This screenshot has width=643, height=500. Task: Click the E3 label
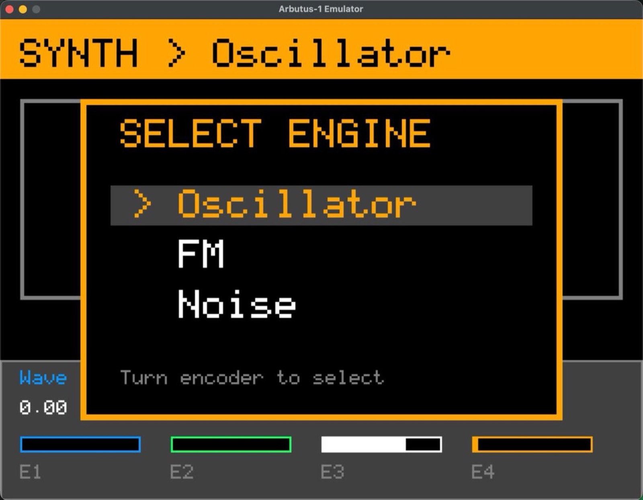(332, 472)
